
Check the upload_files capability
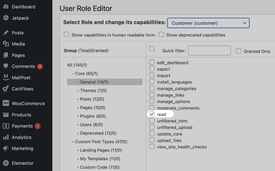(x=152, y=140)
